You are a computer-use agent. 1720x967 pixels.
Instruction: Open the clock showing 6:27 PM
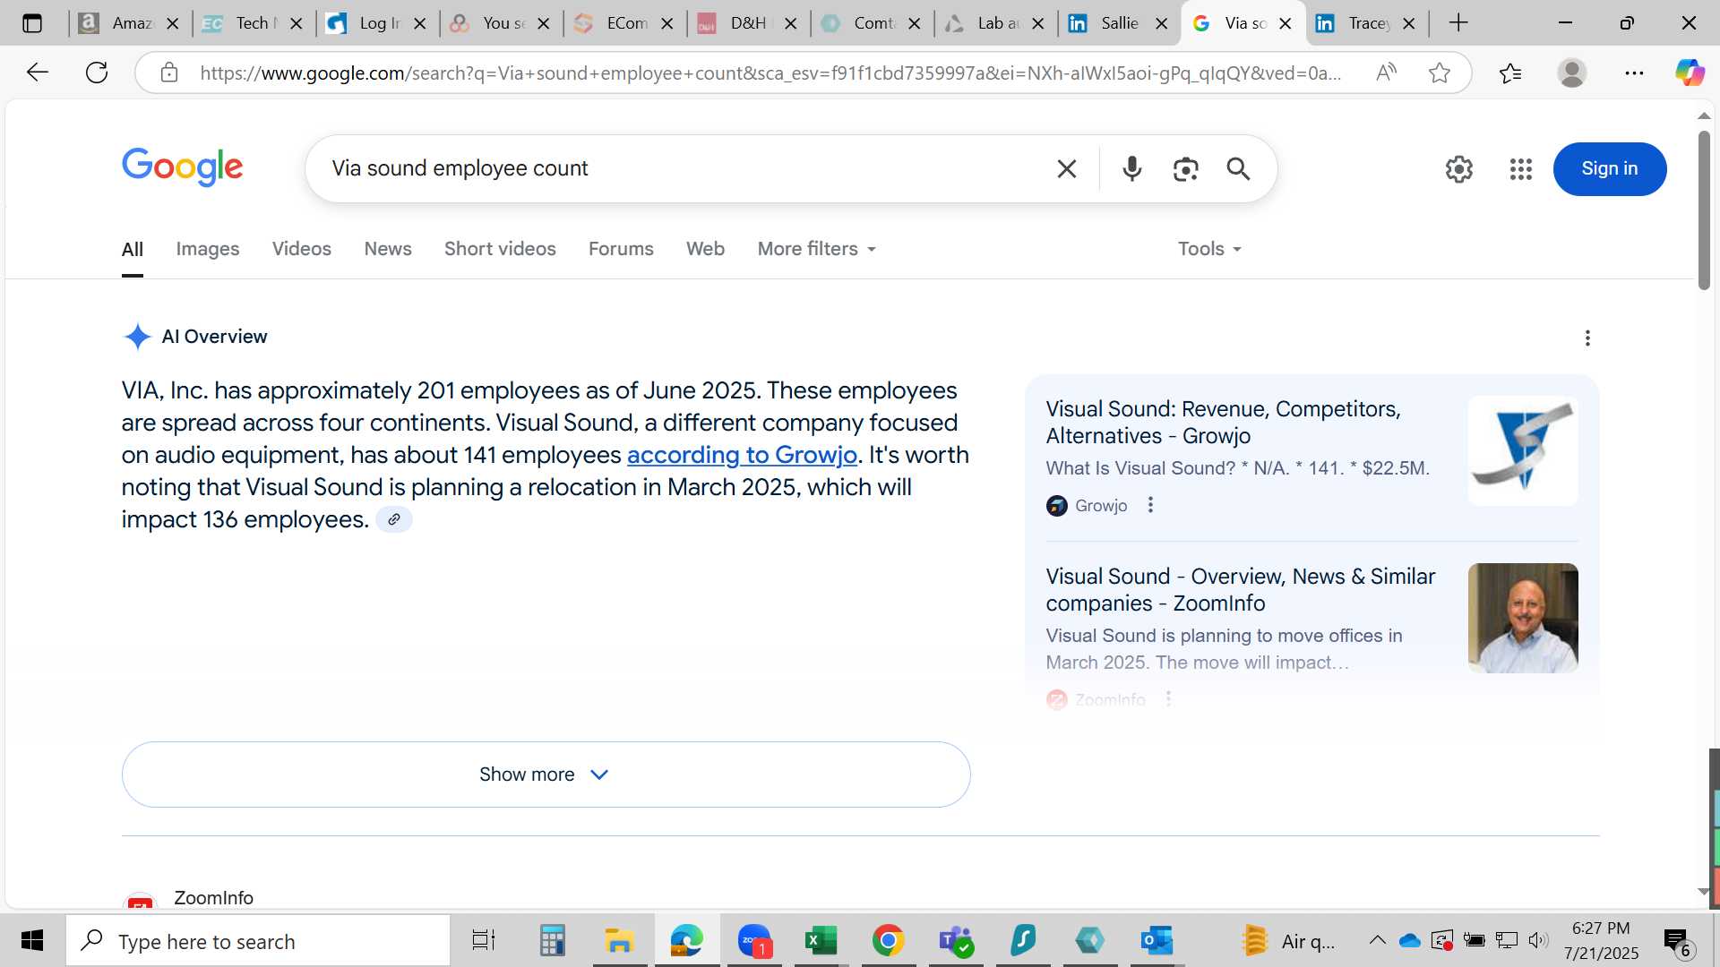click(x=1601, y=940)
